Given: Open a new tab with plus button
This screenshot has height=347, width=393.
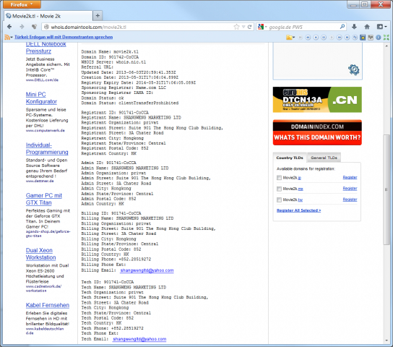Looking at the screenshot, I should tap(98, 16).
